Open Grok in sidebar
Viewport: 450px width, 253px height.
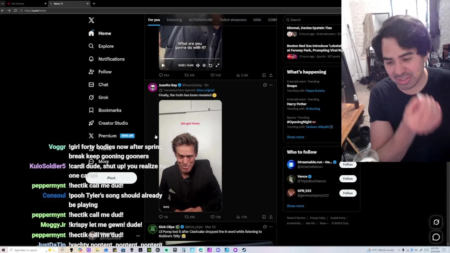coord(98,97)
